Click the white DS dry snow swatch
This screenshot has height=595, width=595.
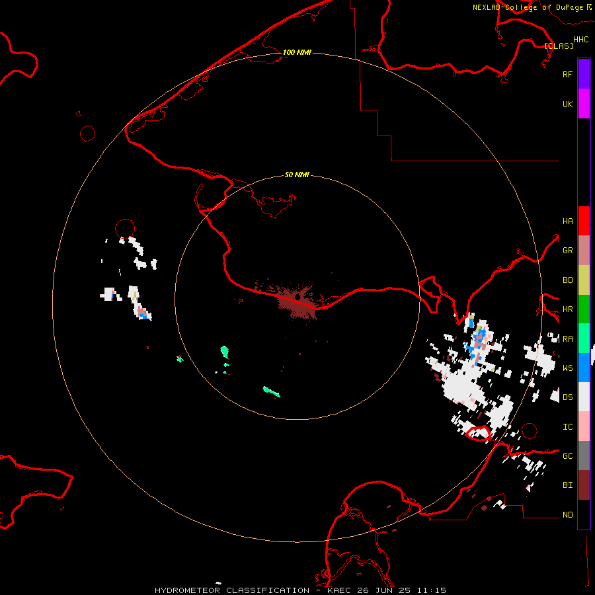(x=584, y=397)
